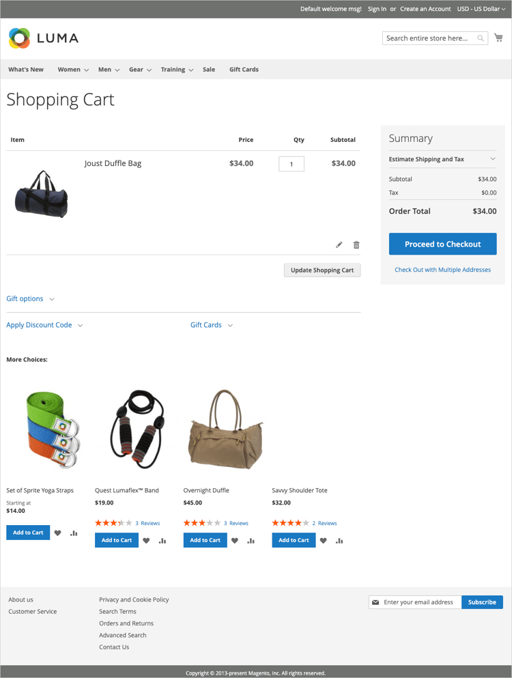The image size is (512, 678).
Task: Click the search magnifier icon
Action: [481, 38]
